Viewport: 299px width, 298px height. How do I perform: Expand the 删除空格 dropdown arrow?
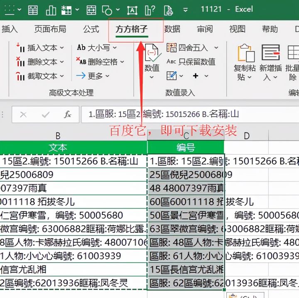point(122,62)
